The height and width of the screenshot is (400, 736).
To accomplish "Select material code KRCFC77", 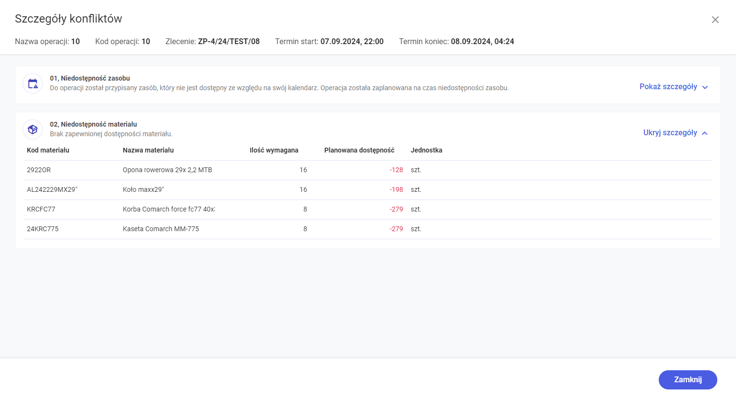I will pos(41,209).
